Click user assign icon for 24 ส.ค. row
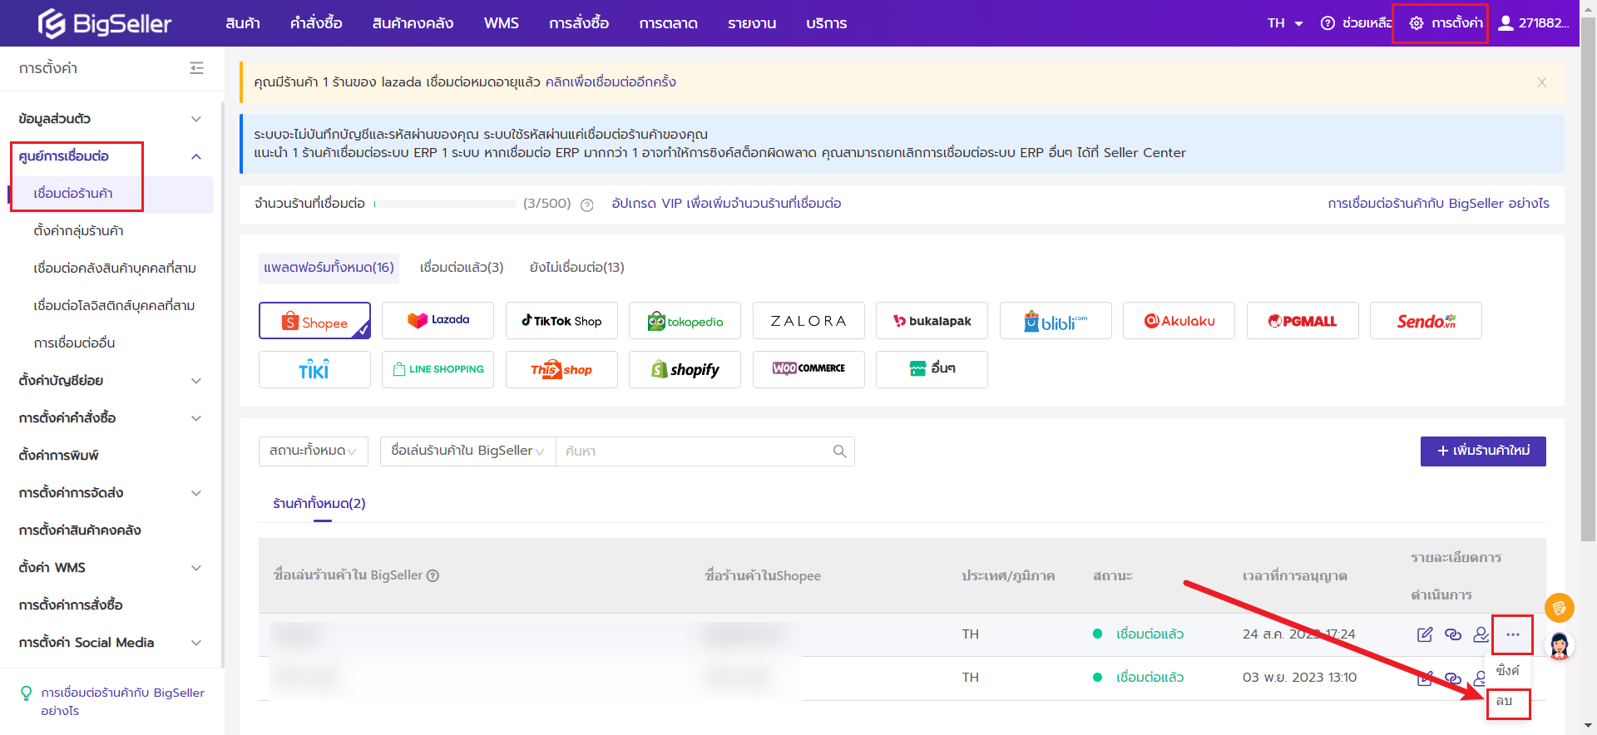Image resolution: width=1597 pixels, height=735 pixels. [1481, 634]
